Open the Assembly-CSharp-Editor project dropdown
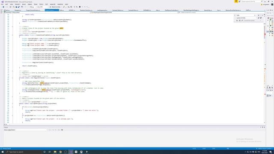The width and height of the screenshot is (274, 154). click(47, 12)
